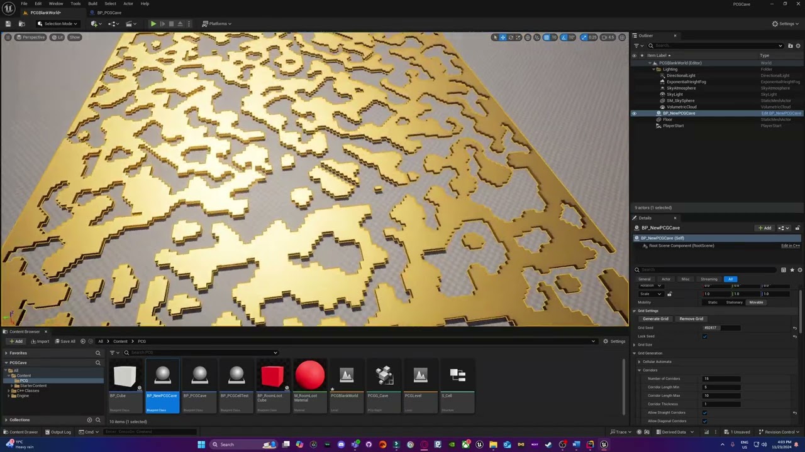Open the Build menu
Image resolution: width=805 pixels, height=452 pixels.
coord(92,4)
